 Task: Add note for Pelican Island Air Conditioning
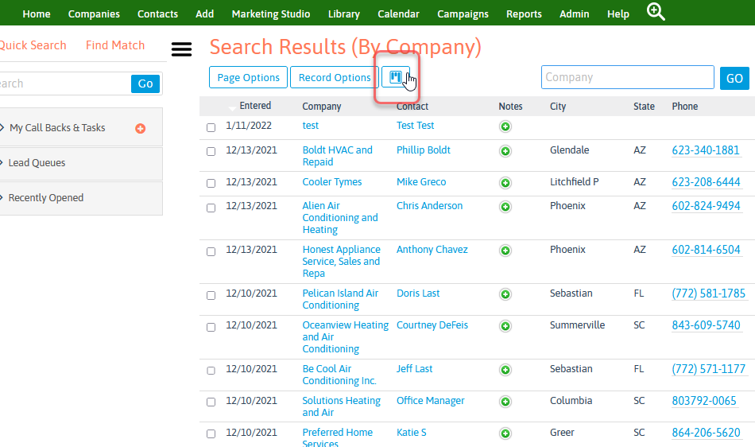click(x=505, y=294)
